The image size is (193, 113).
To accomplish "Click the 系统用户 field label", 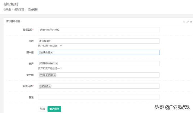I will 28,86.
